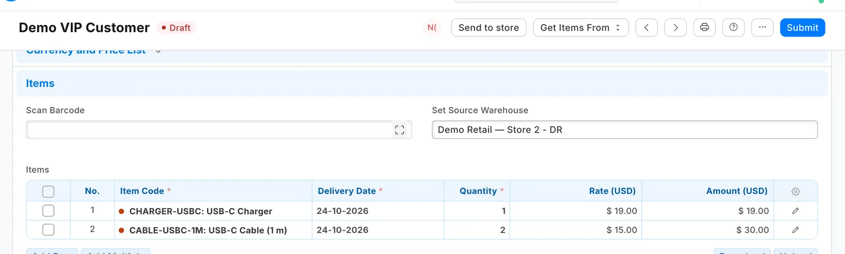Click delivery date of CABLE-USBC-1M row

click(378, 230)
